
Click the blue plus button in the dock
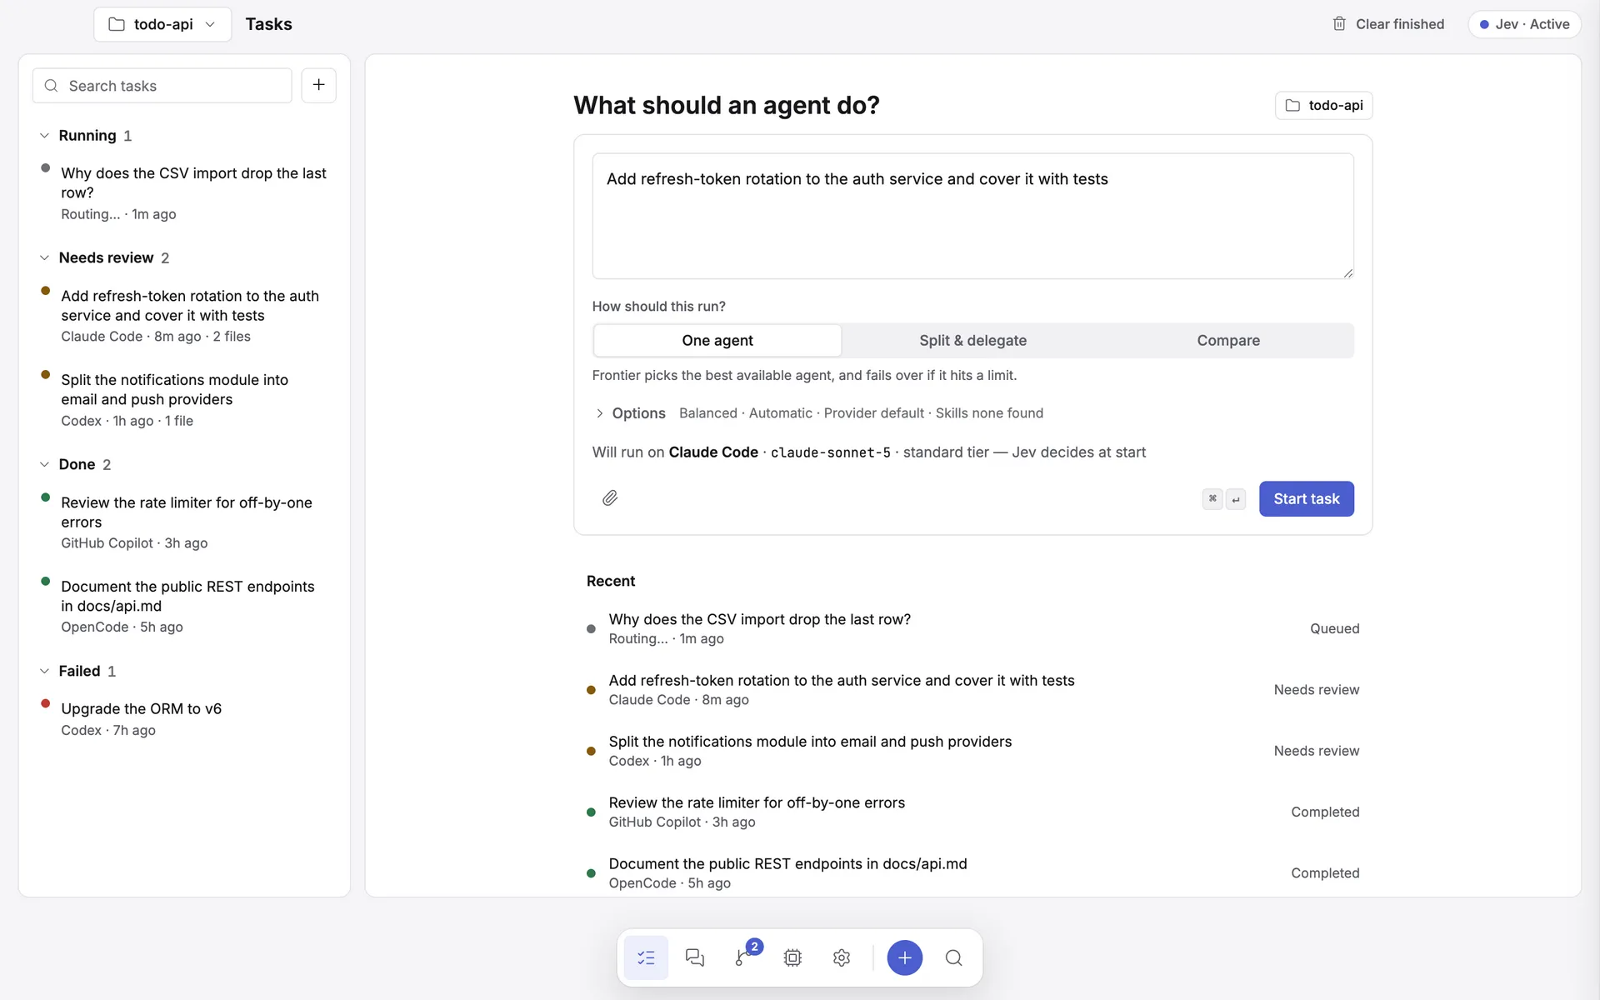[x=904, y=957]
